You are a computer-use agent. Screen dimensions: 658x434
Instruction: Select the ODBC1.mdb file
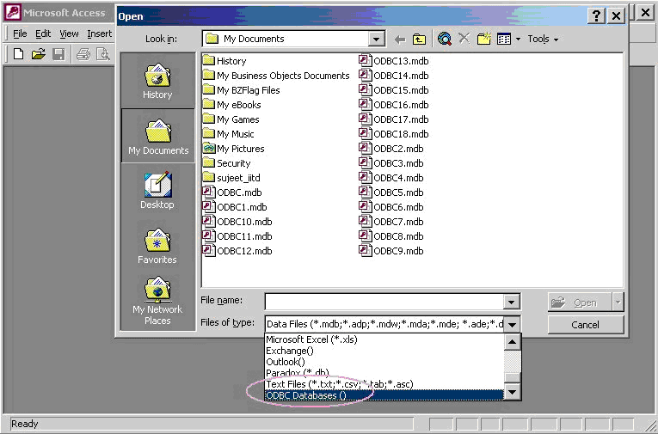[x=235, y=207]
